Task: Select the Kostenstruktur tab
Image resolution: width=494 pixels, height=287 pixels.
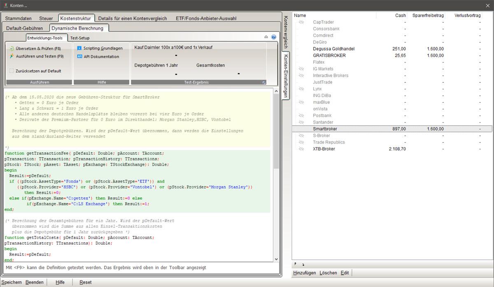Action: (76, 18)
